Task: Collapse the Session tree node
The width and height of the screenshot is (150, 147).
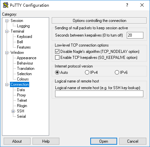Action: (x=7, y=21)
